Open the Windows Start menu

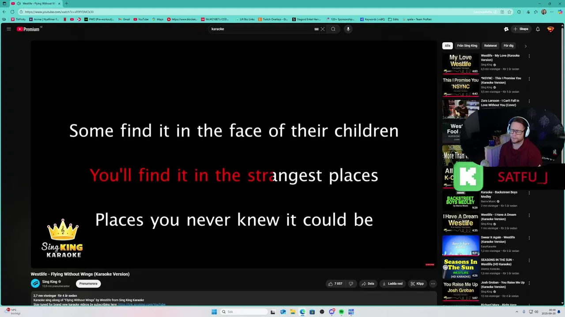pos(214,312)
